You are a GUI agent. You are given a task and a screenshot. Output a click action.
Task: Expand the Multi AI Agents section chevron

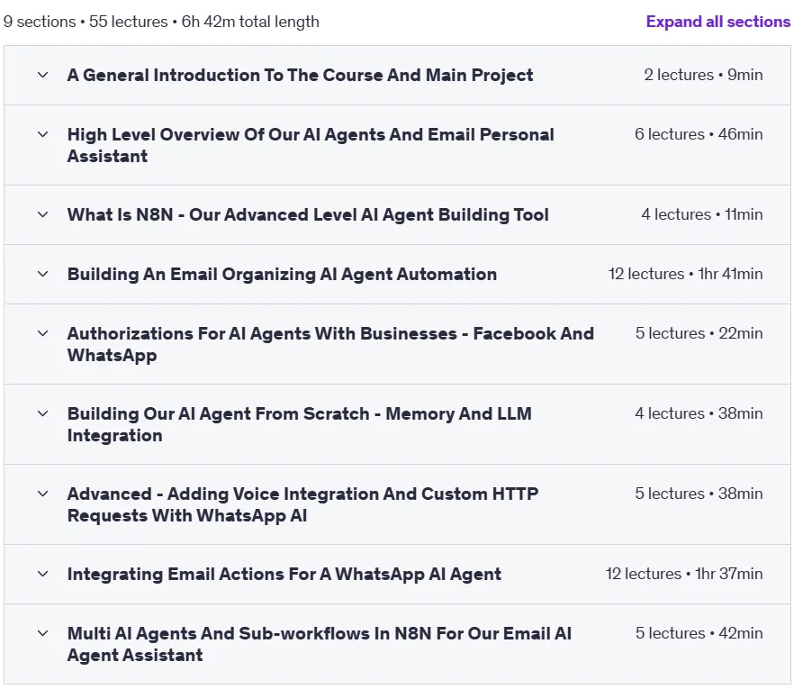(x=43, y=633)
